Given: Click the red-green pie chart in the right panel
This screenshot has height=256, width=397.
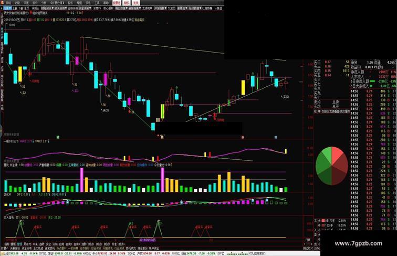Looking at the screenshot, I should point(332,166).
